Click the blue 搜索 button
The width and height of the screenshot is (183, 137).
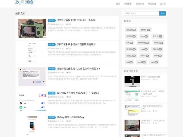tap(162, 13)
